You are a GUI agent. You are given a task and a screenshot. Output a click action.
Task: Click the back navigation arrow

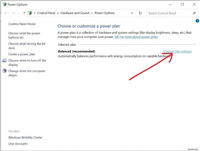click(5, 13)
